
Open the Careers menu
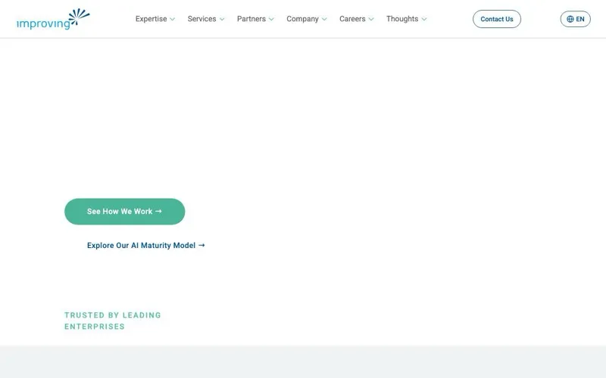(356, 19)
